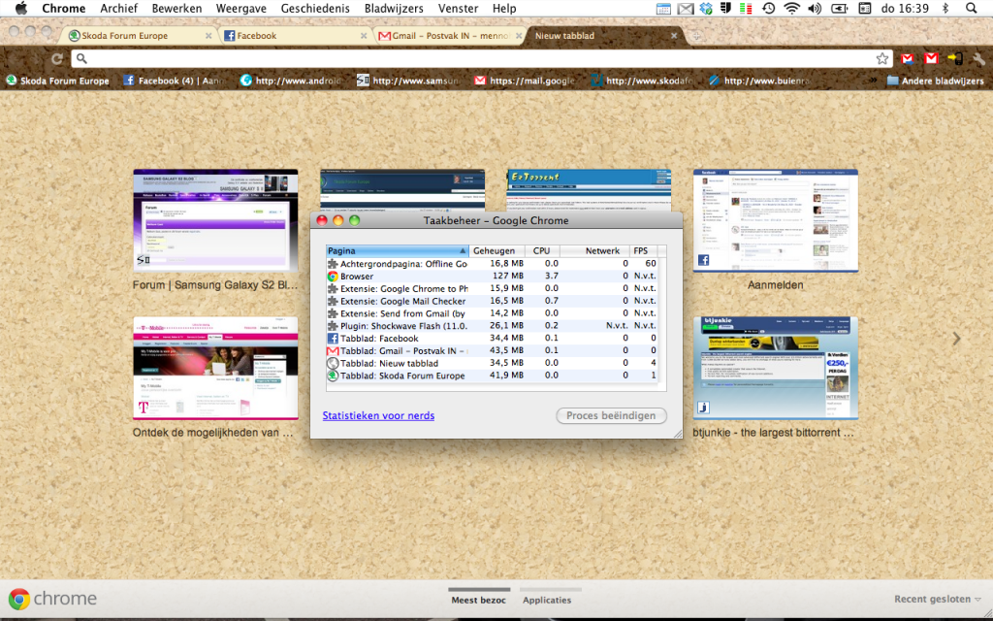Show the Applicaties page at the bottom
The image size is (993, 621).
(x=547, y=600)
